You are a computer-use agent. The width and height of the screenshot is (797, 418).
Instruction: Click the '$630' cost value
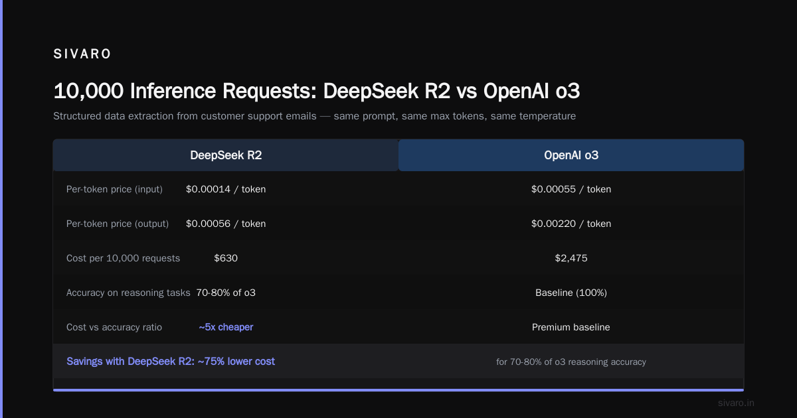(x=226, y=258)
